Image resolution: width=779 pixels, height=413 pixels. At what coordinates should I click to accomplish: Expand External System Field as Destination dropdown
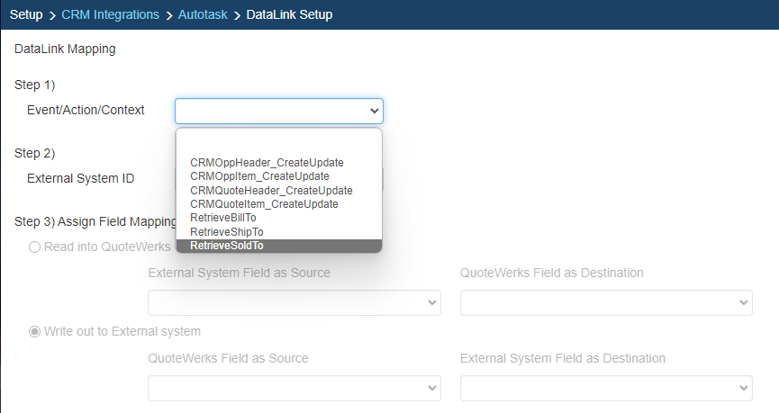tap(606, 388)
